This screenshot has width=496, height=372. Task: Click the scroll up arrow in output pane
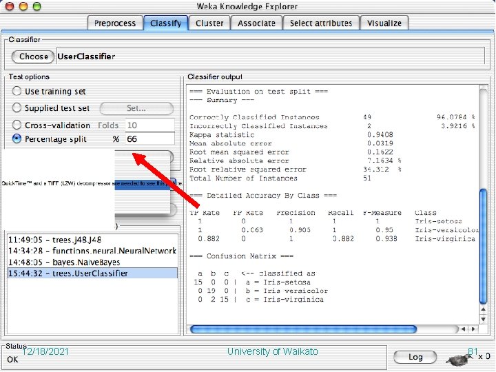pyautogui.click(x=484, y=309)
